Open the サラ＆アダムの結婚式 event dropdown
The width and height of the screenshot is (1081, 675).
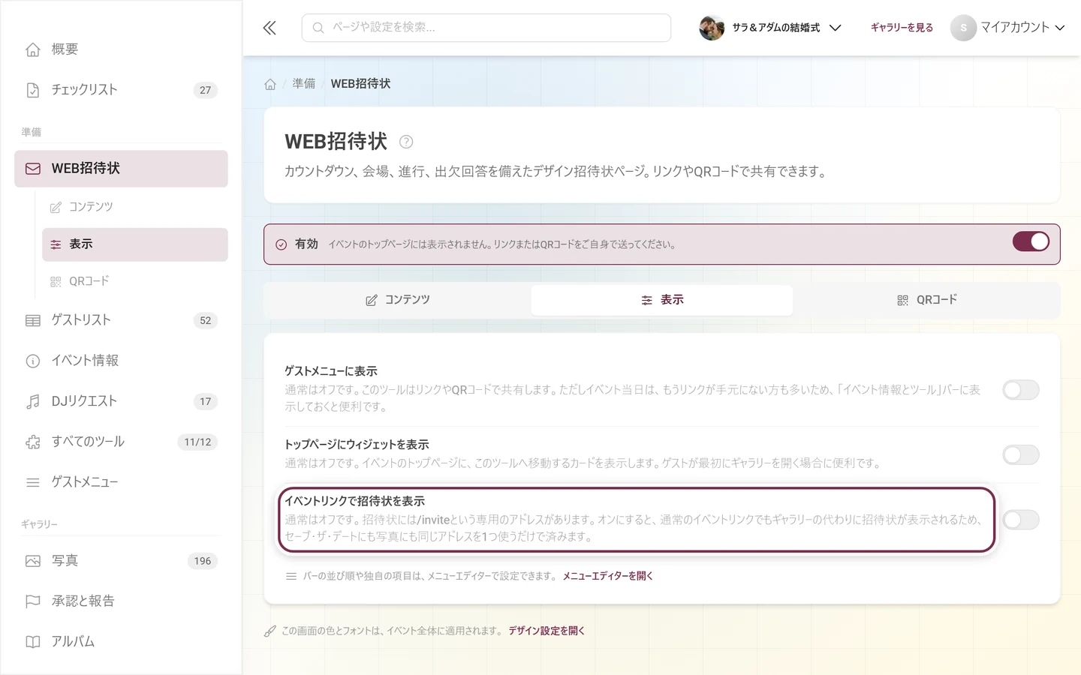tap(770, 28)
